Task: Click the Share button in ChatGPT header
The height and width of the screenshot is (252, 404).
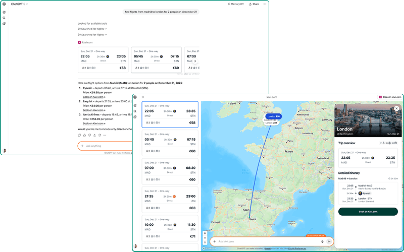Action: click(x=254, y=4)
